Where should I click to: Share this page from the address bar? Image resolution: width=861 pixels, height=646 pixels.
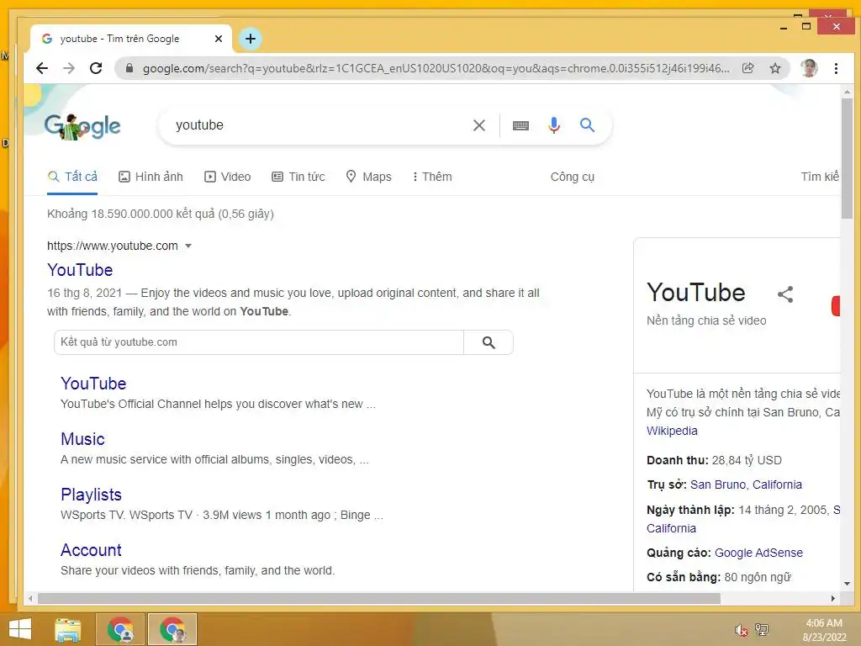click(747, 68)
